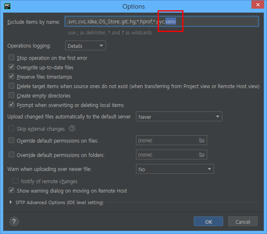Click the Operations logging label
Viewport: 267px width, 234px height.
click(29, 46)
